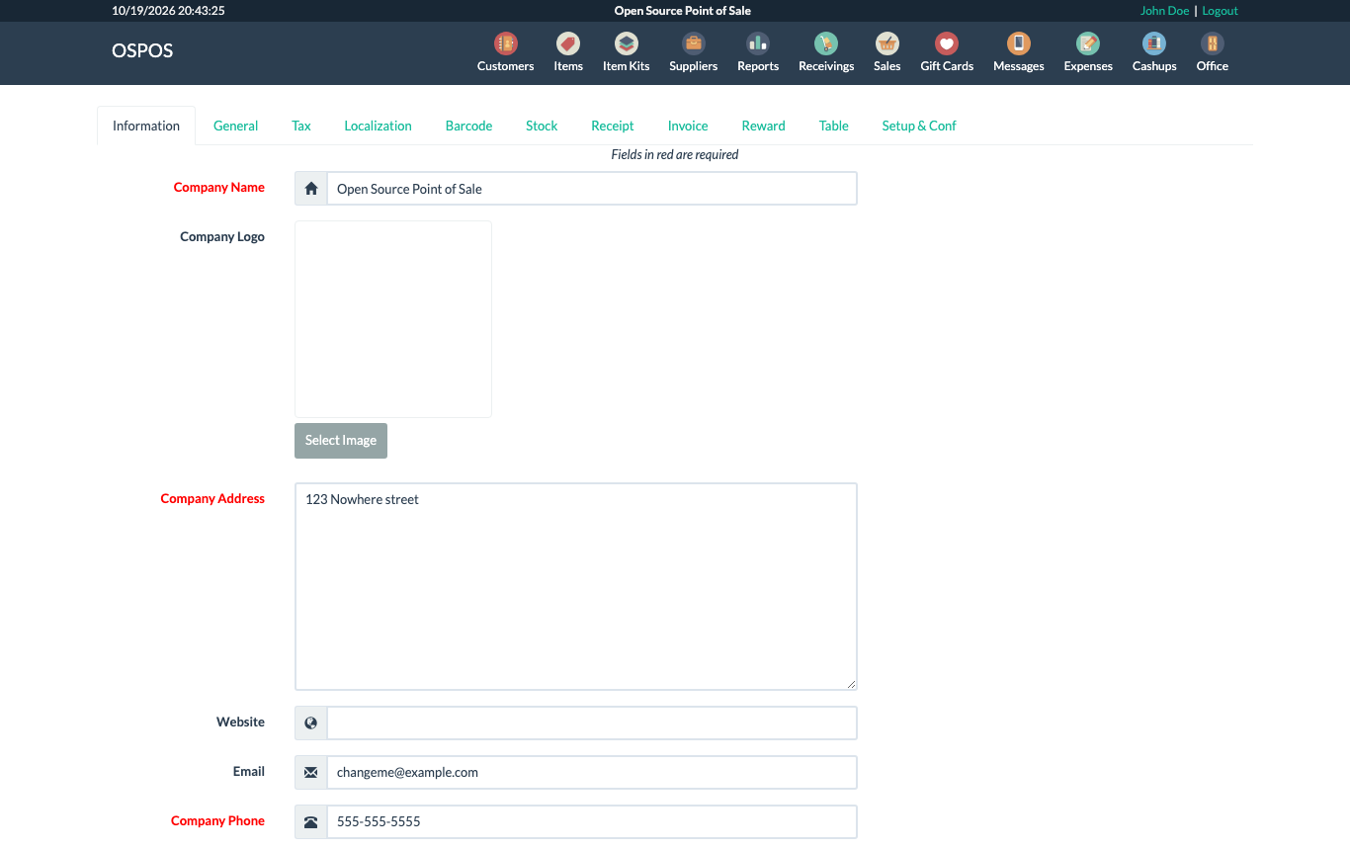Open the Gift Cards module
1350x850 pixels.
click(947, 52)
